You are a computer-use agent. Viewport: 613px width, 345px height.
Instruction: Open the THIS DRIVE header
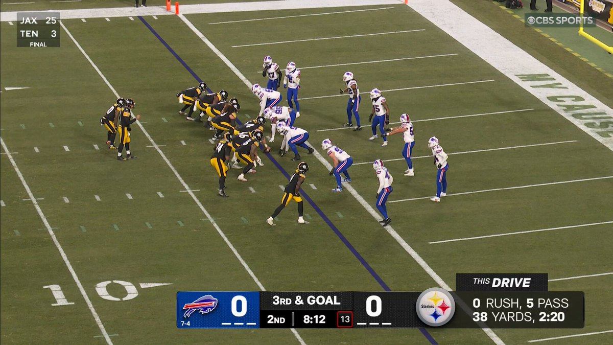pyautogui.click(x=502, y=282)
